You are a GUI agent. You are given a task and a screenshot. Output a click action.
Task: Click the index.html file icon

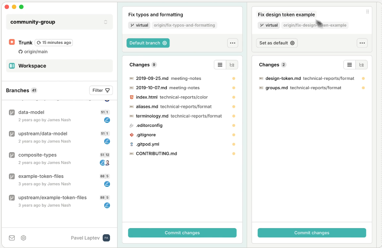[x=131, y=97]
